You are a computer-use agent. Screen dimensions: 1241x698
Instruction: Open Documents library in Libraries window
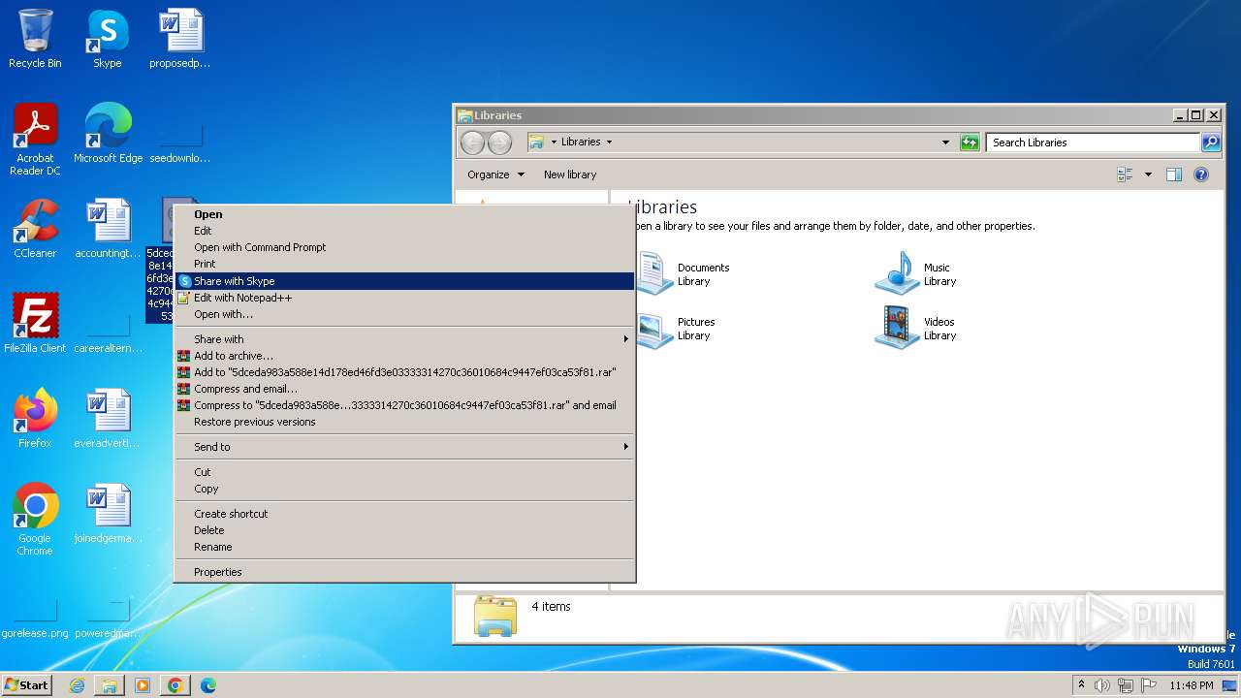(x=684, y=274)
